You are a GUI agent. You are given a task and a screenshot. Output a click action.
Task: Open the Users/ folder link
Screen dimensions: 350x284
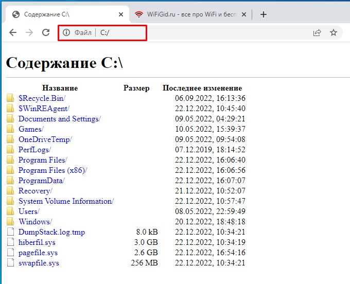point(29,211)
